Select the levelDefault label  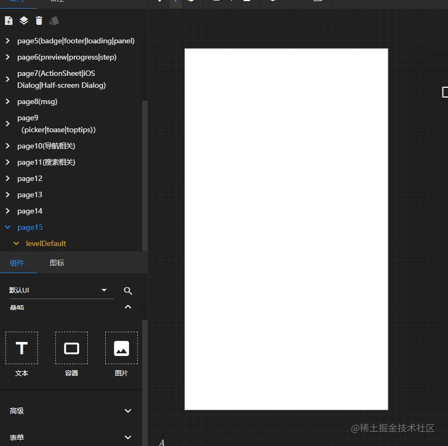pyautogui.click(x=46, y=243)
